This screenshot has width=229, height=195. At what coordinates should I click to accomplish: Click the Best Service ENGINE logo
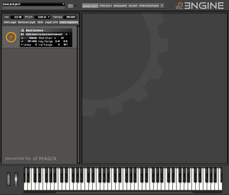click(200, 6)
